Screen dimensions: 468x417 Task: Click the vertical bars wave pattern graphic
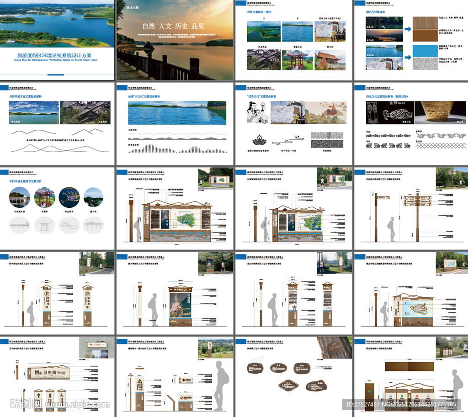click(x=177, y=149)
